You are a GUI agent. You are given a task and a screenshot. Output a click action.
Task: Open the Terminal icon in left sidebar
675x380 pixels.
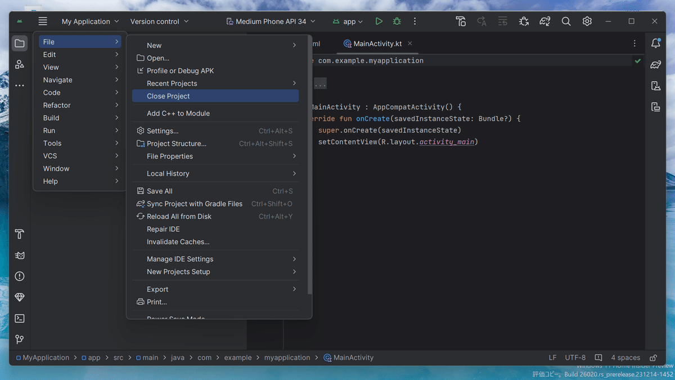pyautogui.click(x=20, y=318)
